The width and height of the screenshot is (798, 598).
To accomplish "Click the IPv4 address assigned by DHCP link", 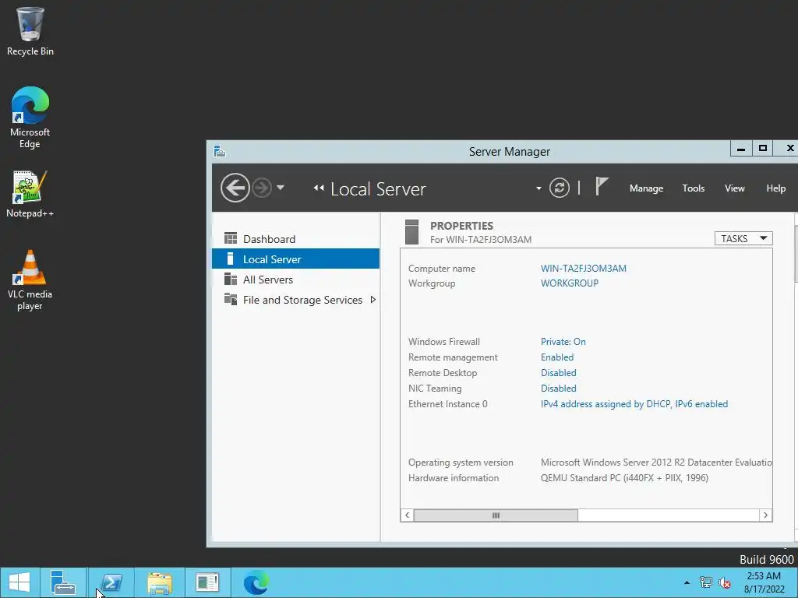I will tap(634, 404).
